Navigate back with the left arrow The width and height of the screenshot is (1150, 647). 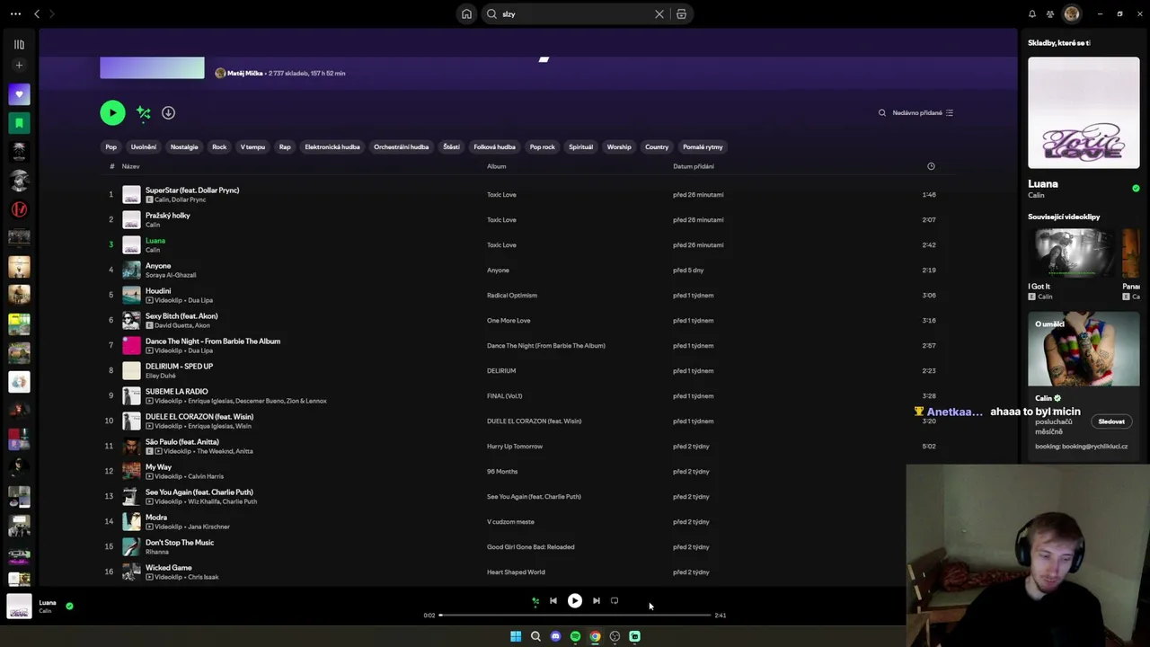click(37, 14)
